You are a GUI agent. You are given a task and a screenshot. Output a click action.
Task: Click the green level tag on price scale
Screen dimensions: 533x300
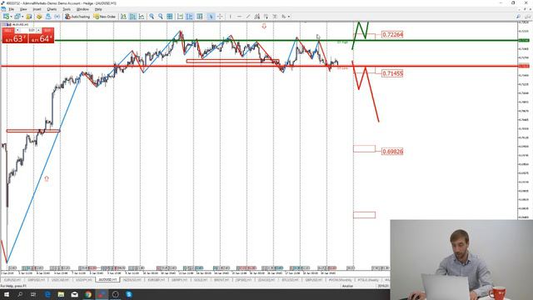[524, 41]
